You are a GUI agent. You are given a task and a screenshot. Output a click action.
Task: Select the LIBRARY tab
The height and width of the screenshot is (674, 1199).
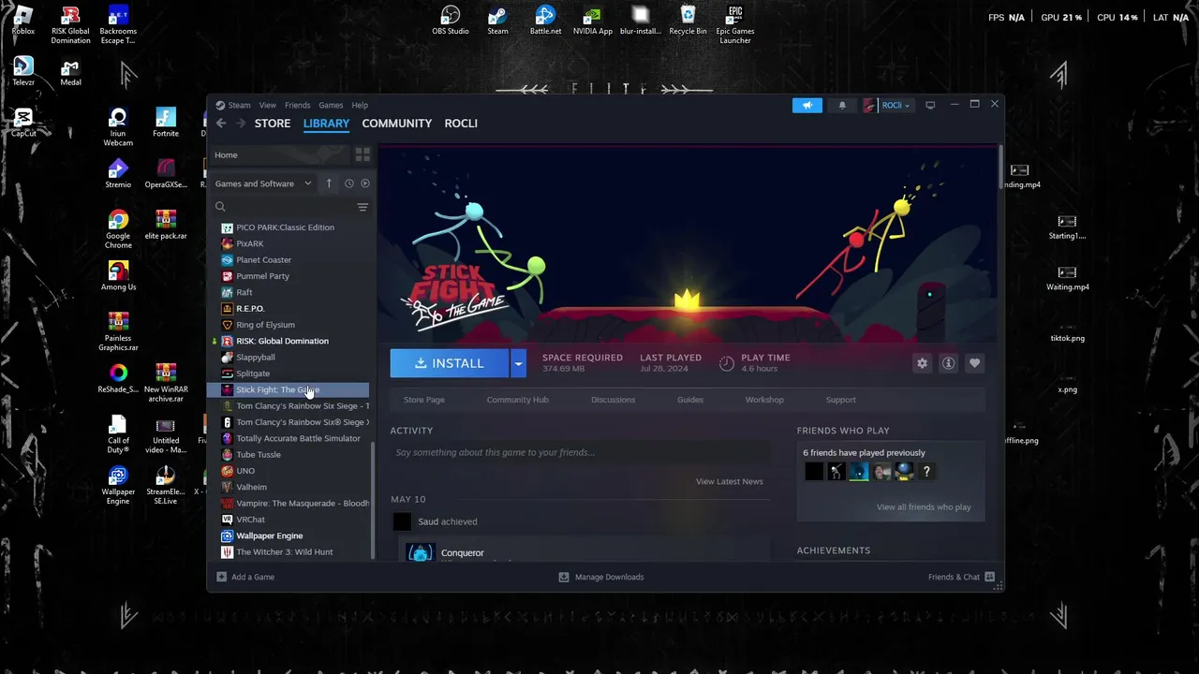click(x=326, y=124)
